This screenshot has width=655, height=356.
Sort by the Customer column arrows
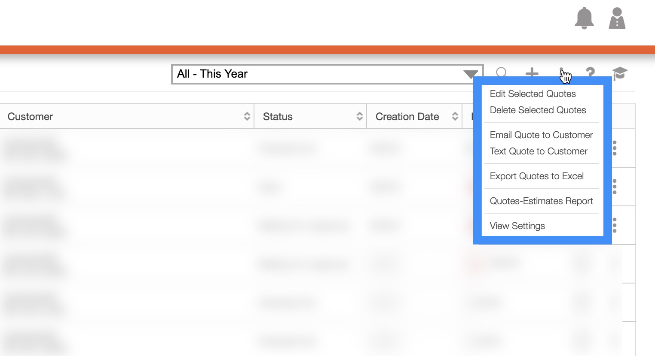point(247,116)
